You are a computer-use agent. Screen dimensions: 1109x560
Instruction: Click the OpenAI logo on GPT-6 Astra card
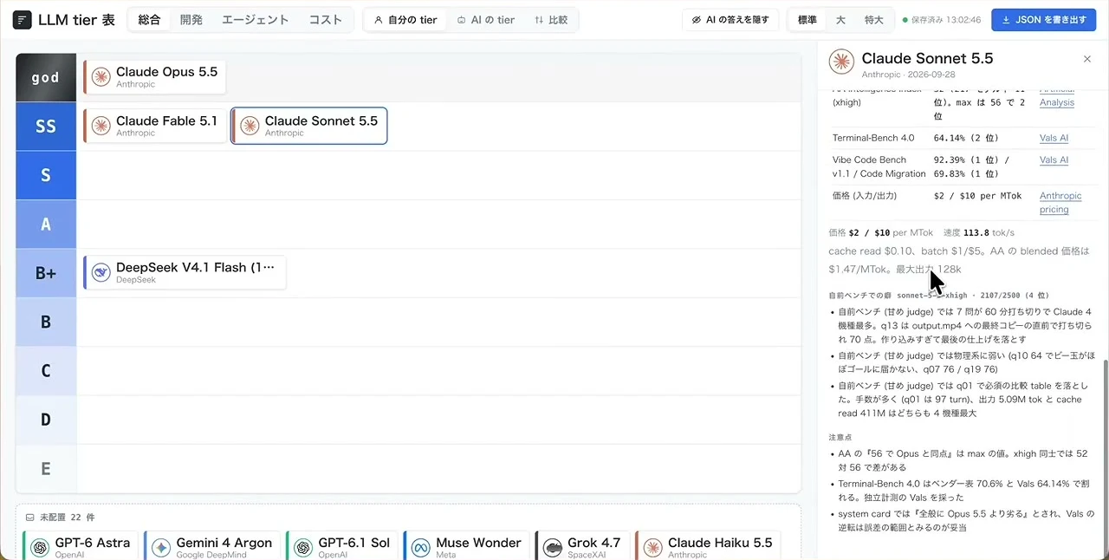click(x=40, y=548)
